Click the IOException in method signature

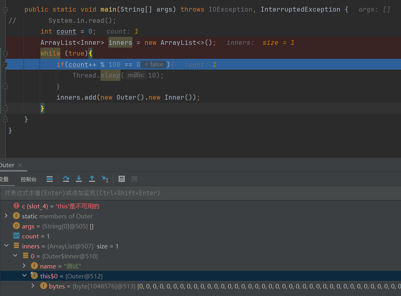coord(230,10)
